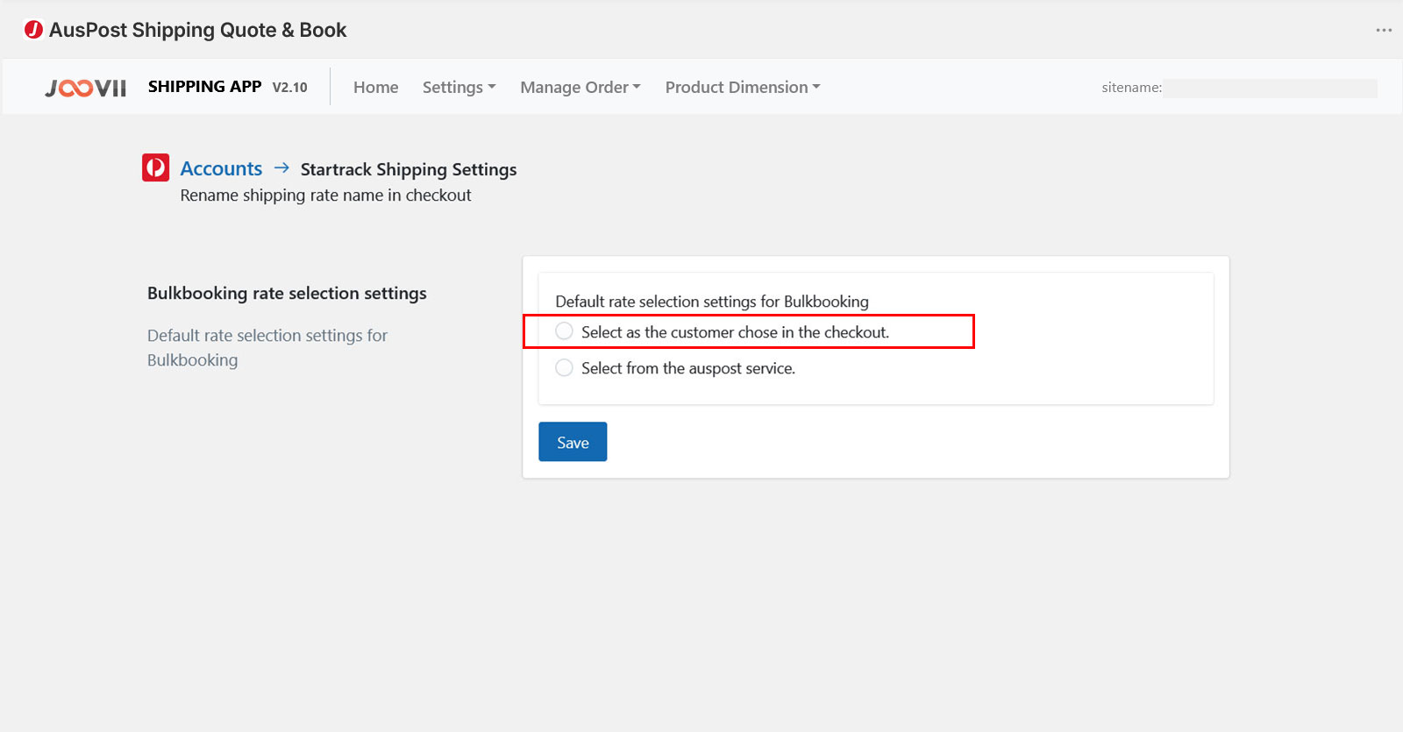This screenshot has height=732, width=1403.
Task: Click the Save button
Action: tap(573, 442)
